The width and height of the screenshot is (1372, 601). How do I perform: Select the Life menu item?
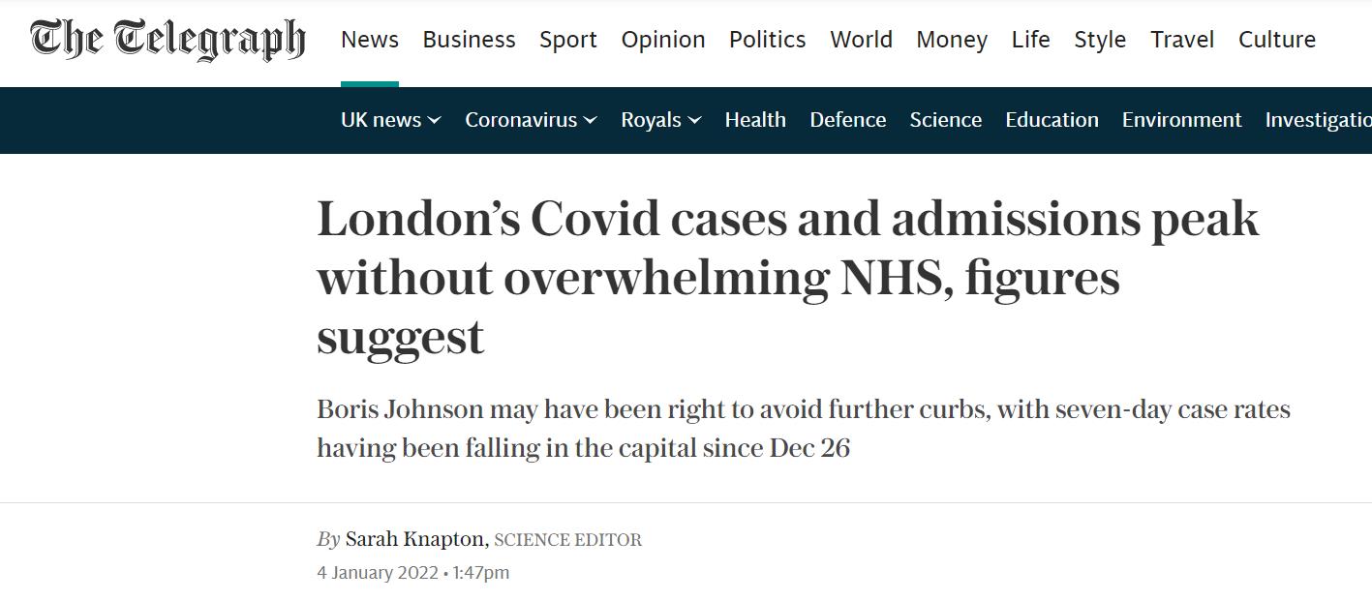pyautogui.click(x=1030, y=40)
